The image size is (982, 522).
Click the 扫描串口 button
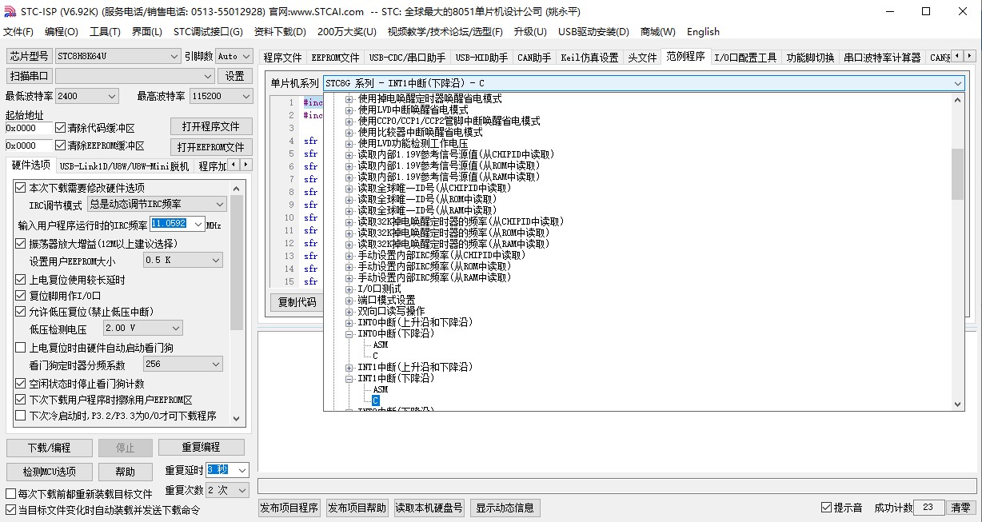30,76
